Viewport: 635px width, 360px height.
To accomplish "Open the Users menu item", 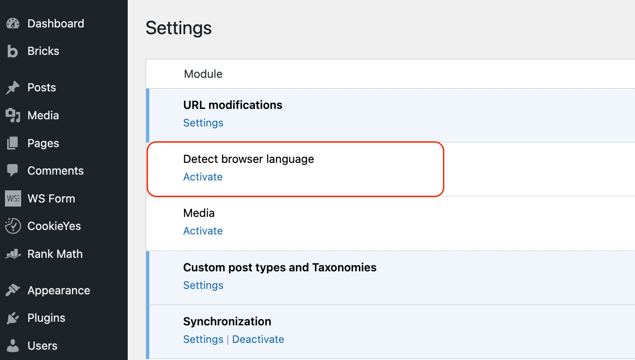I will [42, 346].
